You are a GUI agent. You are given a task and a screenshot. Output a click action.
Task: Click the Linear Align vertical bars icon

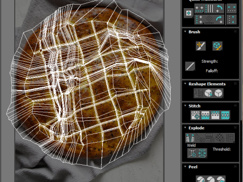click(x=209, y=9)
